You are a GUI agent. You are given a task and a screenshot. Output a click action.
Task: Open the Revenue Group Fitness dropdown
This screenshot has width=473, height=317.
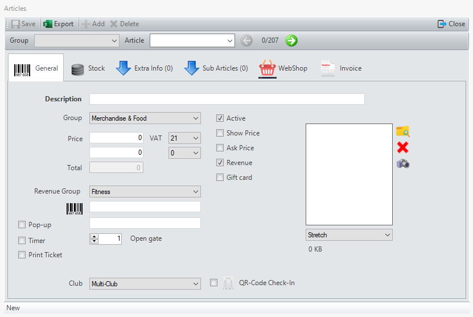(x=145, y=192)
